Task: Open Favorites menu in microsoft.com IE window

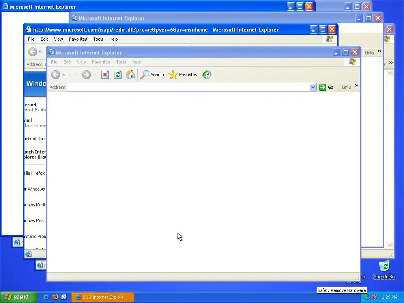Action: (78, 39)
